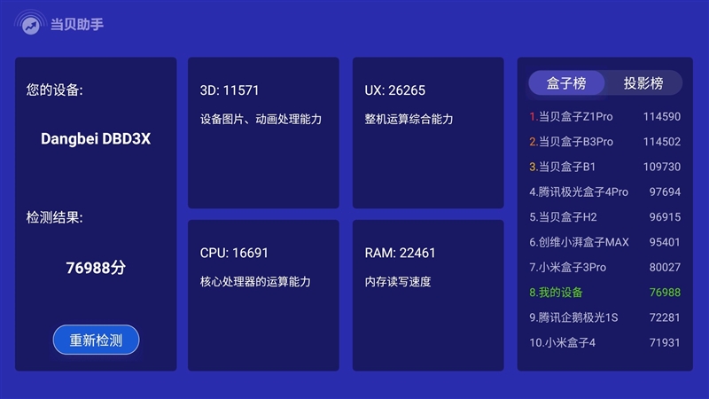Screen dimensions: 709x399
Task: Select 当贝盒子H2 in ranking list
Action: click(604, 216)
